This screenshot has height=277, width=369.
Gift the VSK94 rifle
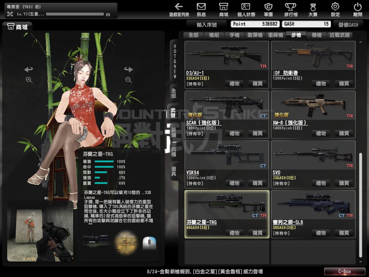click(234, 183)
